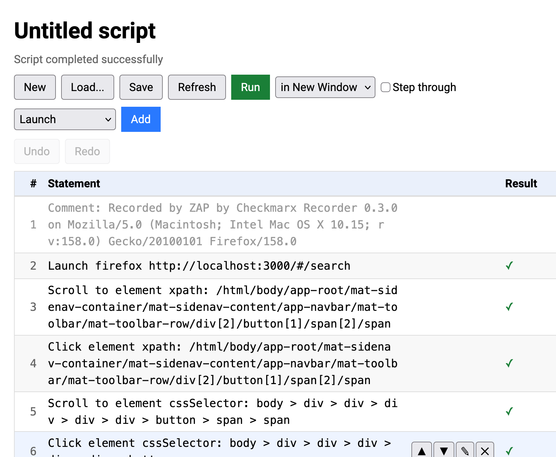
Task: Open the 'in New Window' run target dropdown
Action: pyautogui.click(x=325, y=87)
